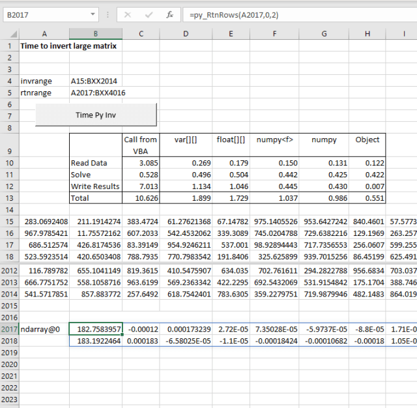
Task: Open Insert Function with the fx icon
Action: (169, 14)
